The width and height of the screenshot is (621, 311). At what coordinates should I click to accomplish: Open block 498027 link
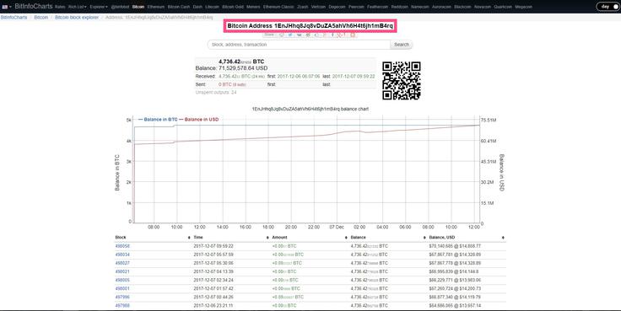pyautogui.click(x=122, y=263)
